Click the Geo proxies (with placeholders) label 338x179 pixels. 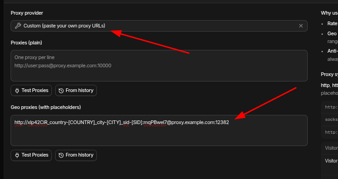(46, 107)
